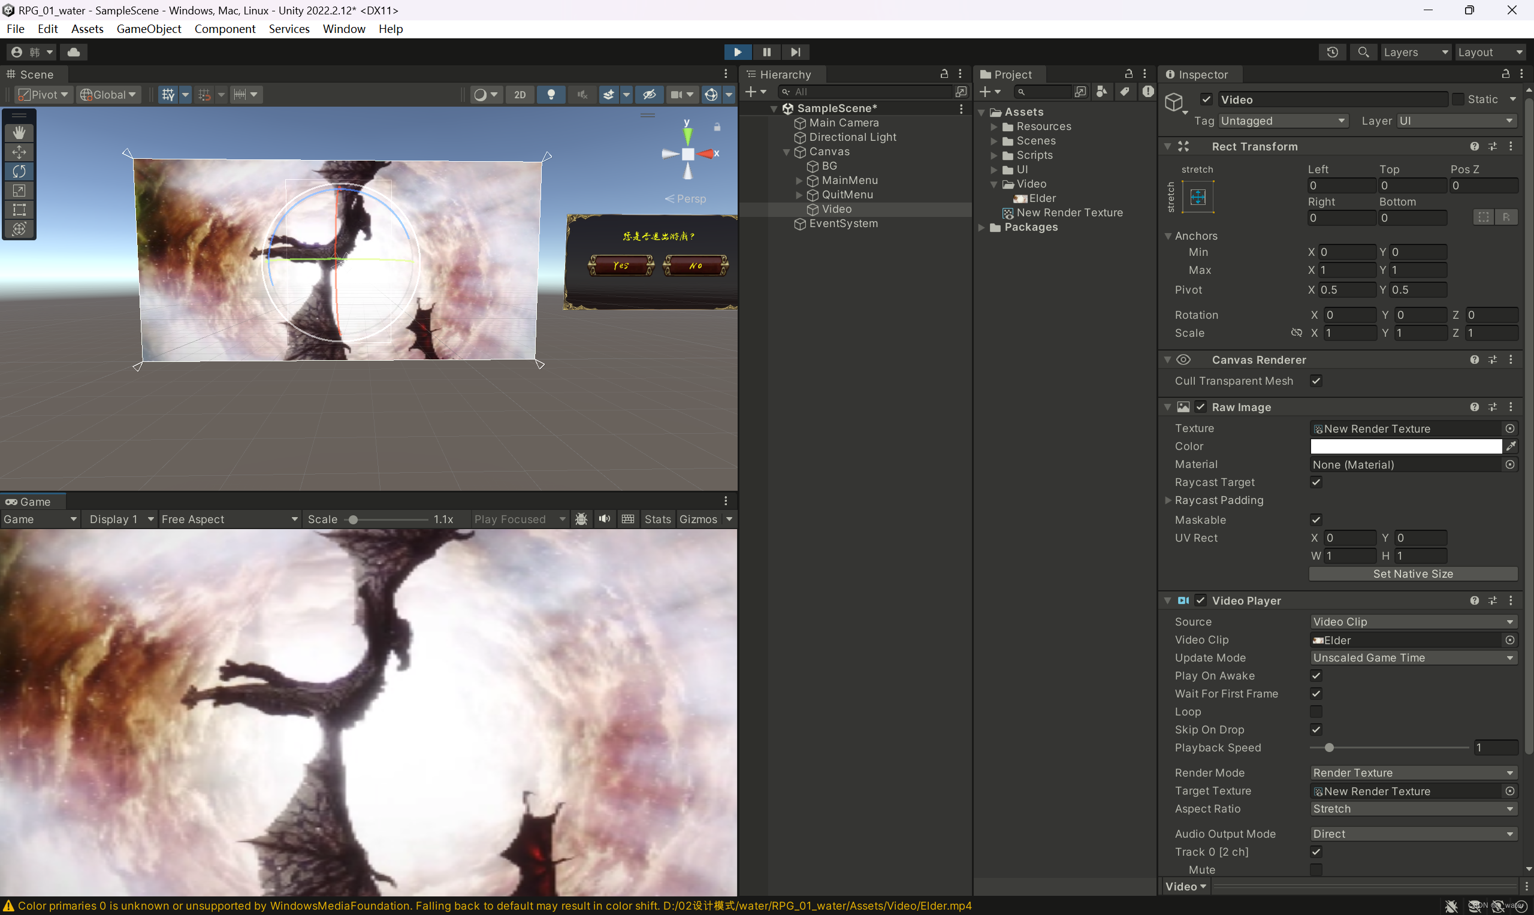The width and height of the screenshot is (1534, 915).
Task: Toggle Skip On Drop checkbox
Action: point(1316,729)
